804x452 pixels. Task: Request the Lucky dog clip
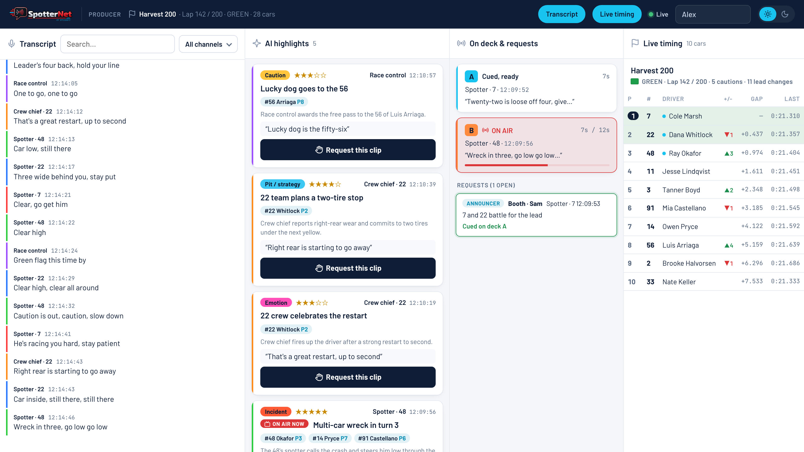click(348, 150)
